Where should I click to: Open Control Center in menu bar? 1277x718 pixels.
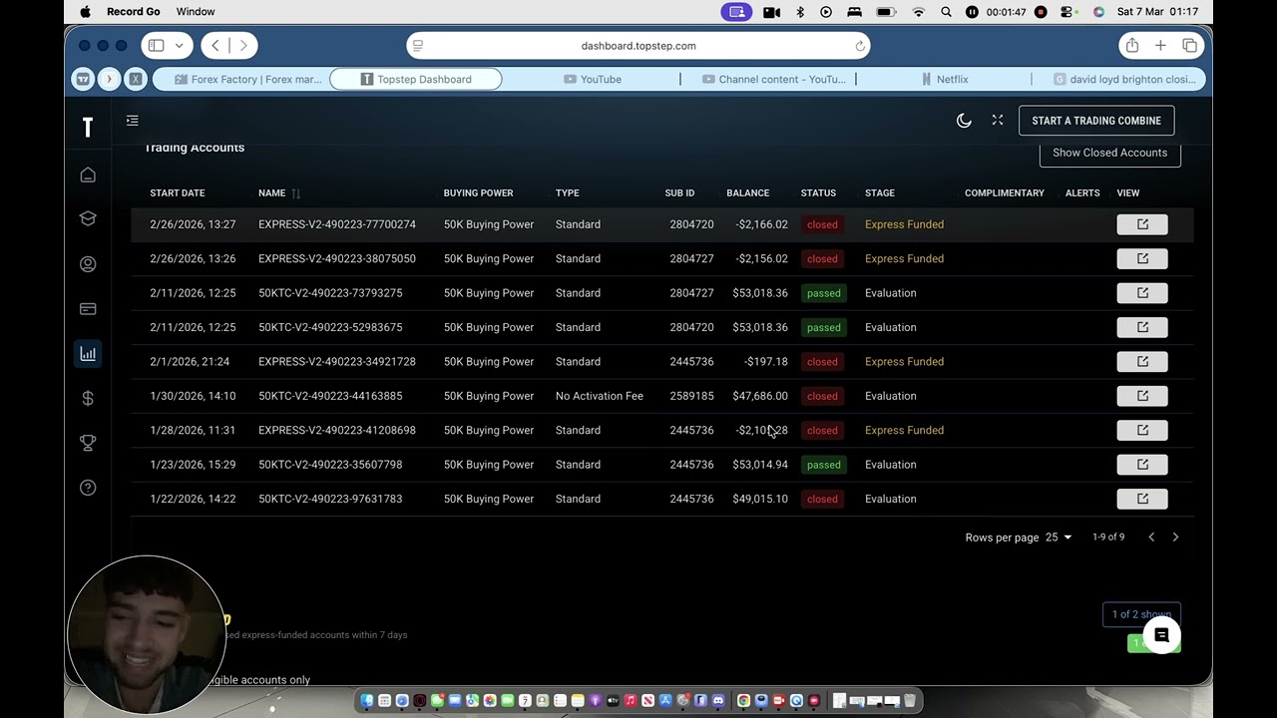coord(1067,12)
